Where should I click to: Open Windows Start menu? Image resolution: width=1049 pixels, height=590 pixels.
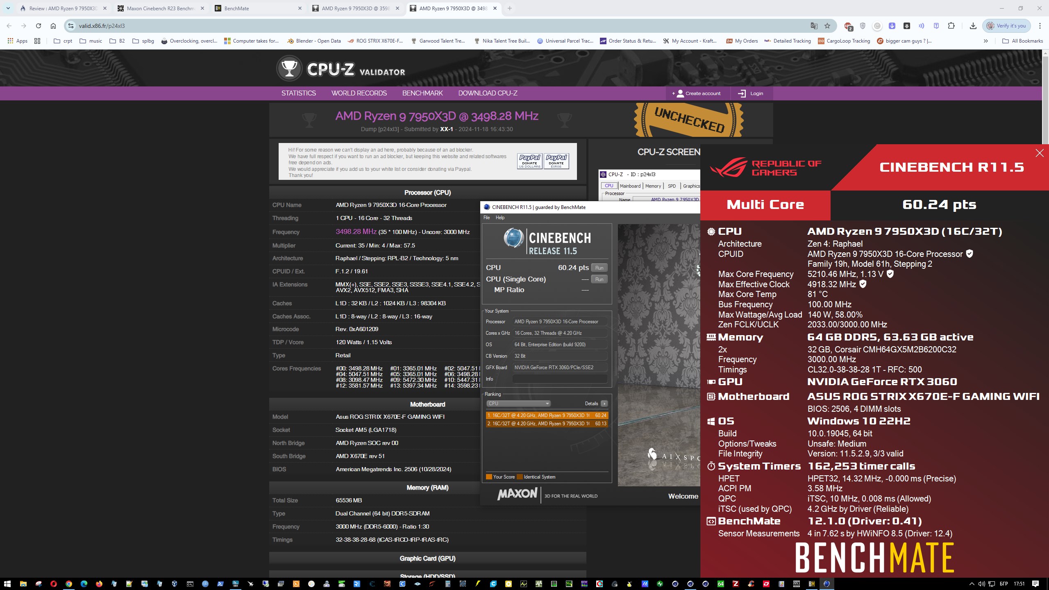(7, 584)
